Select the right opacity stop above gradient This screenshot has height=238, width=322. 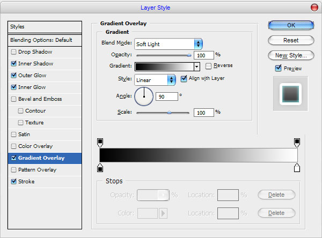coord(297,143)
